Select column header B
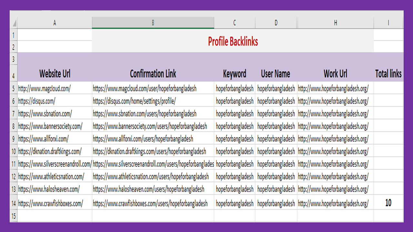The image size is (413, 232). [x=153, y=23]
